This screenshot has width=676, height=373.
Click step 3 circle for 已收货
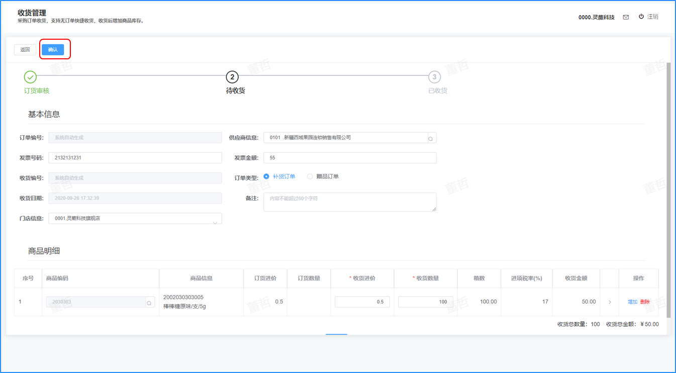(434, 77)
